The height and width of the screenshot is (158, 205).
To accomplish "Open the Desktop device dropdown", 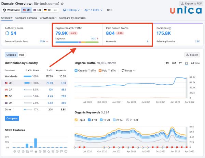I will point(71,10).
